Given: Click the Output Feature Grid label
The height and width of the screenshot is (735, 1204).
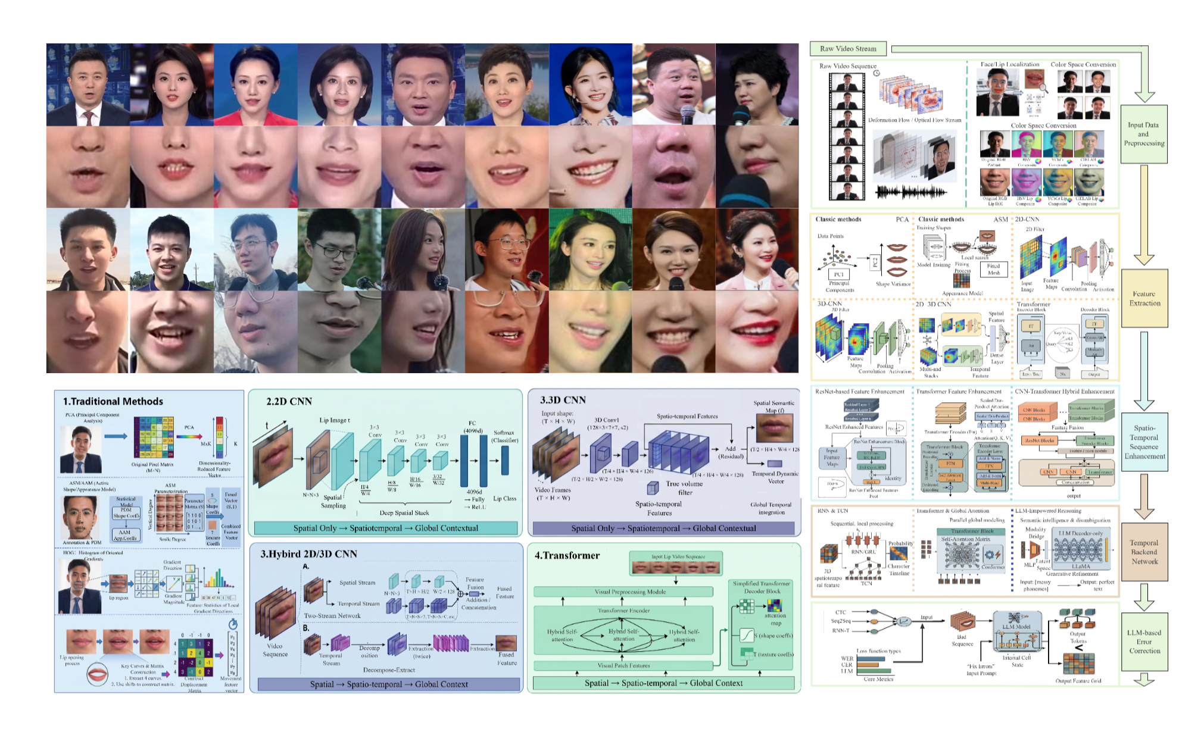Looking at the screenshot, I should 1078,681.
